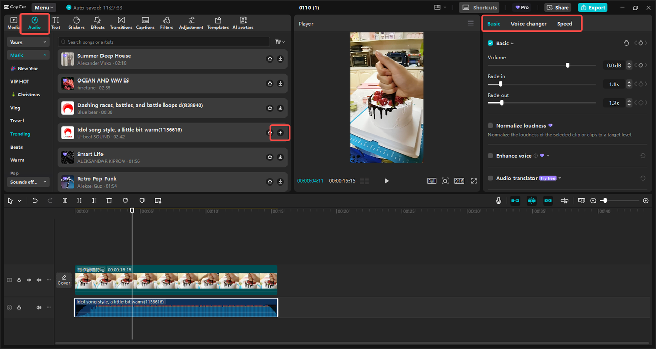Switch to the Speed tab
This screenshot has height=349, width=656.
[x=565, y=24]
